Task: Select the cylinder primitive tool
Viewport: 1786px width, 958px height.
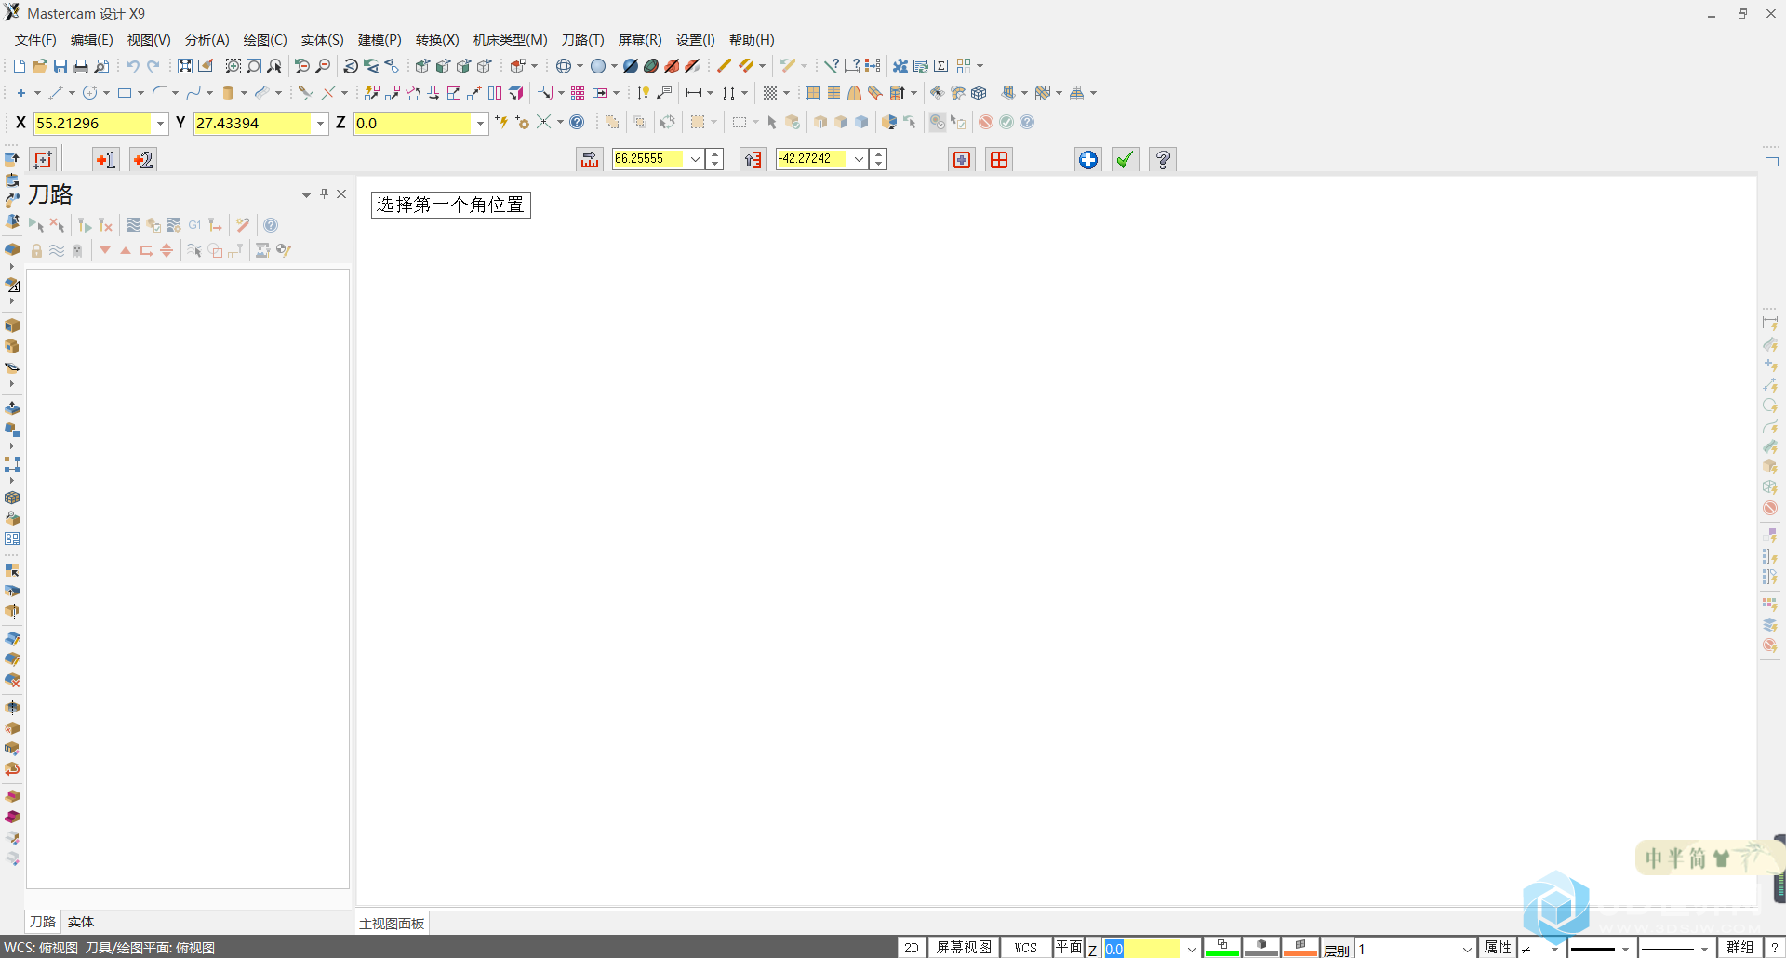Action: point(228,93)
